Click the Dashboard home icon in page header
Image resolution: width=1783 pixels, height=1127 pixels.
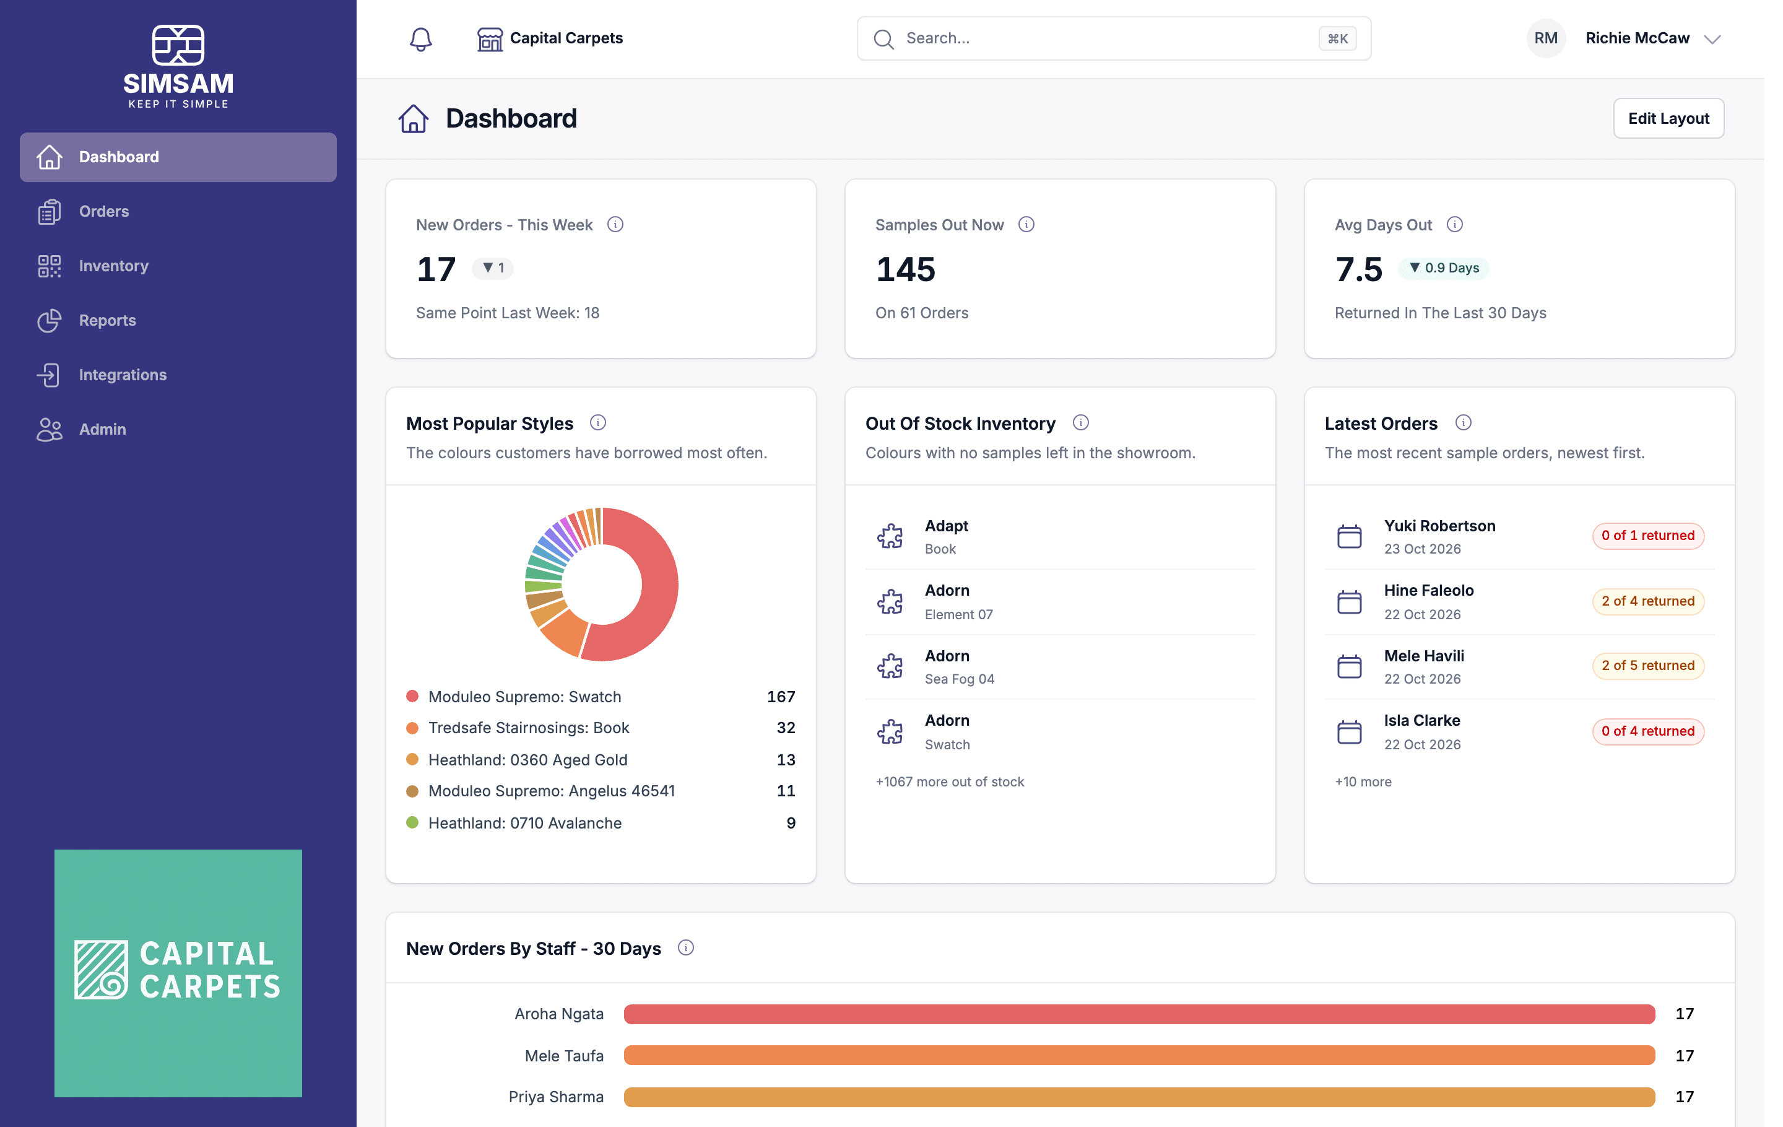[413, 118]
